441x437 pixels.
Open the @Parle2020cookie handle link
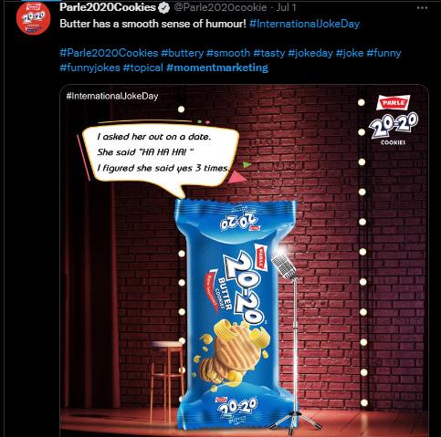[x=220, y=7]
